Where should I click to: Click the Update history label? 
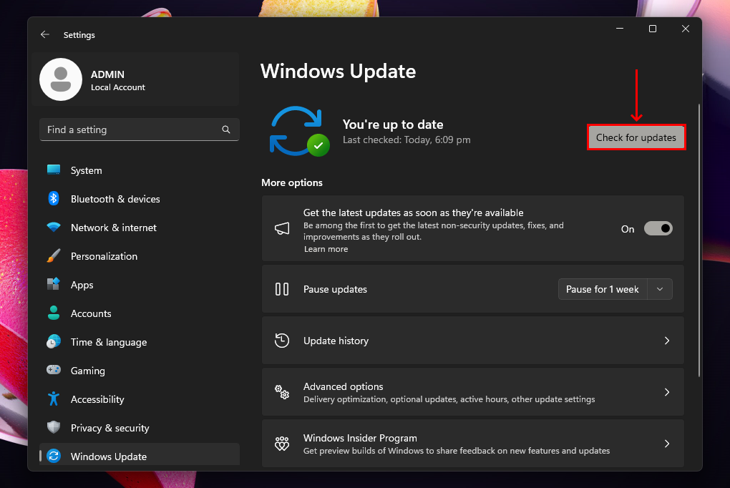[336, 341]
